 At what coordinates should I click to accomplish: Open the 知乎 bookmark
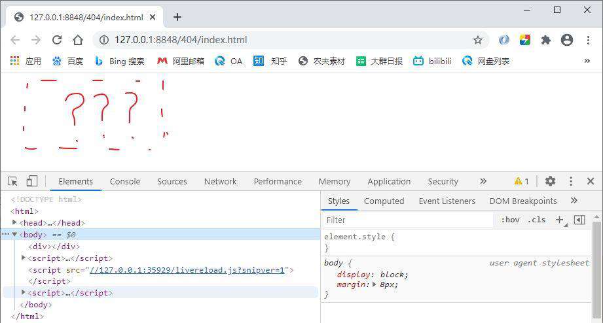pyautogui.click(x=270, y=61)
